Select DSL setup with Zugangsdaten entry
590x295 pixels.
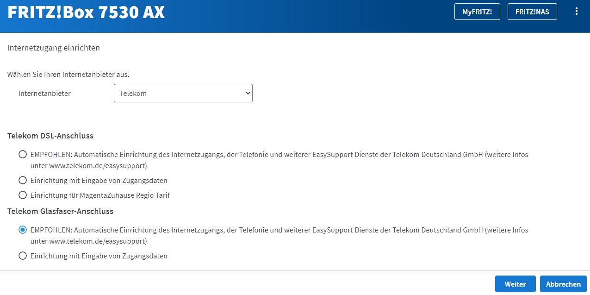[x=22, y=180]
